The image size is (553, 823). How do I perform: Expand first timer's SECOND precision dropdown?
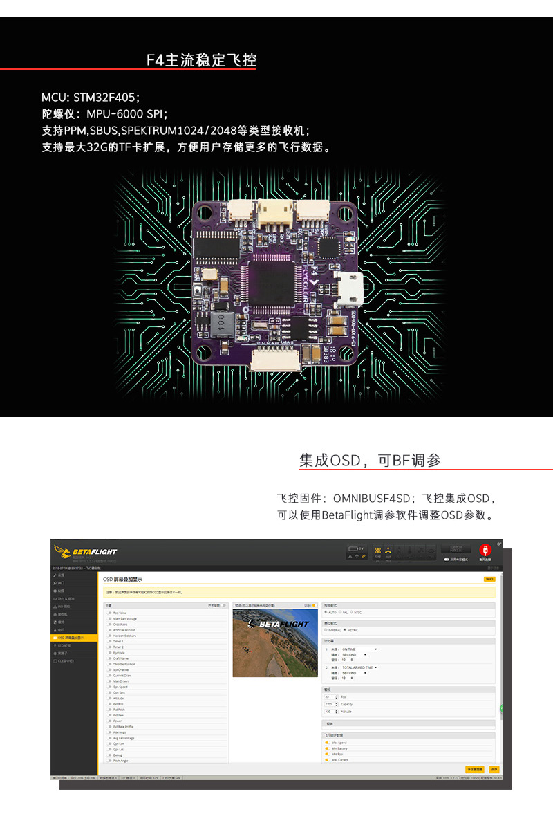[x=354, y=654]
